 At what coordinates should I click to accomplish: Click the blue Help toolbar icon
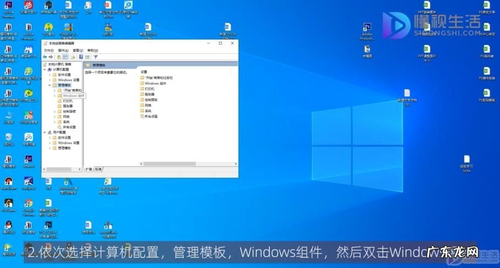81,57
